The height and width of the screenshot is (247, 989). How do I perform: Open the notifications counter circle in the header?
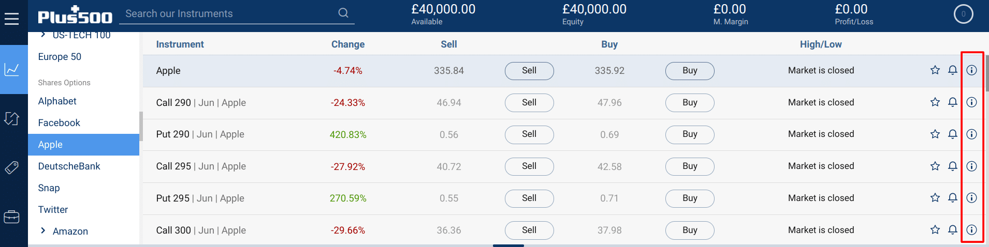coord(964,14)
